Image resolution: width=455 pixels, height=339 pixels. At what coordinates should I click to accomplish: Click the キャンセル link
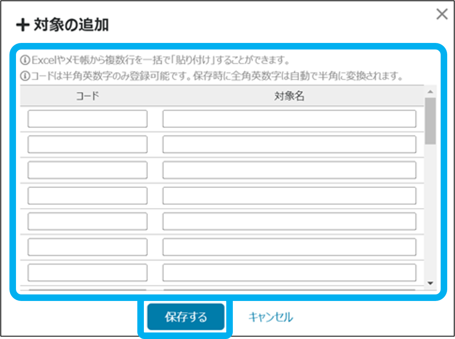(x=271, y=317)
